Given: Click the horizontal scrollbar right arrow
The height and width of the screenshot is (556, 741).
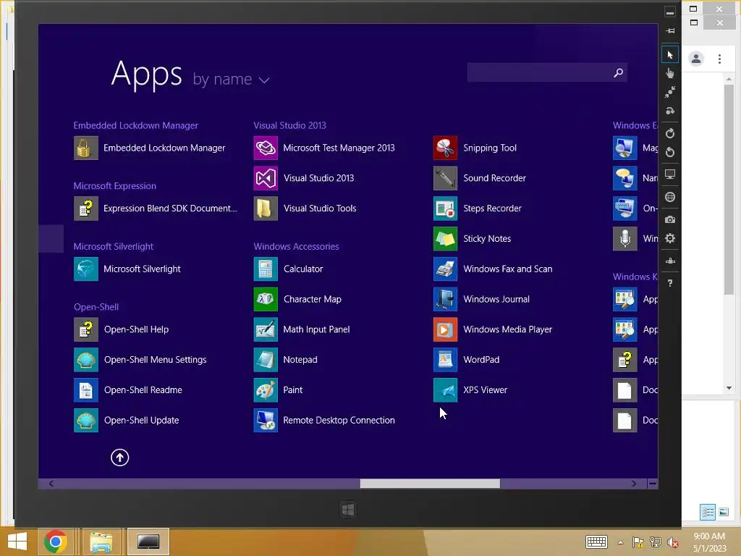Looking at the screenshot, I should (x=634, y=484).
